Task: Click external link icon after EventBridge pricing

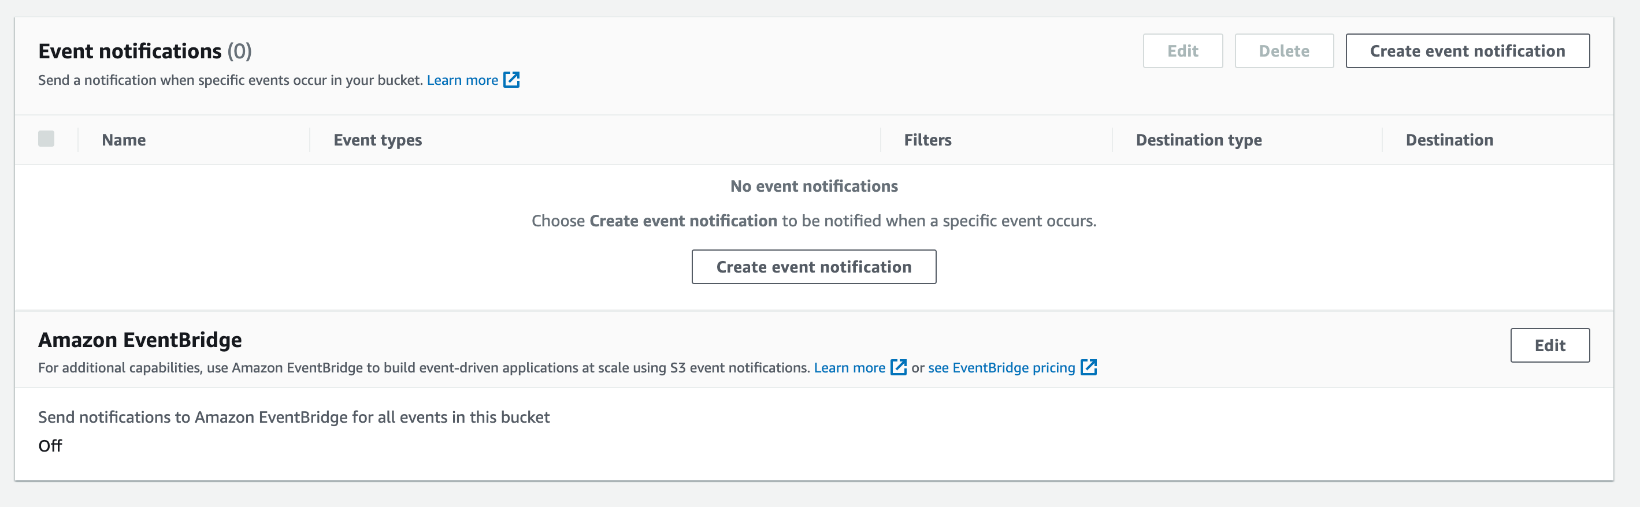Action: 1089,367
